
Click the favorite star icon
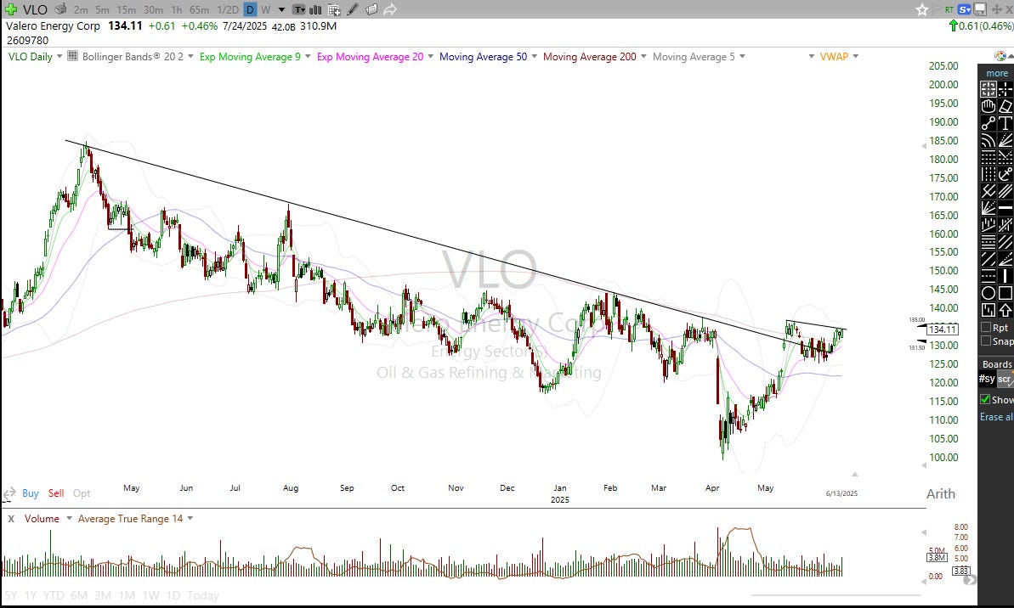[x=922, y=9]
